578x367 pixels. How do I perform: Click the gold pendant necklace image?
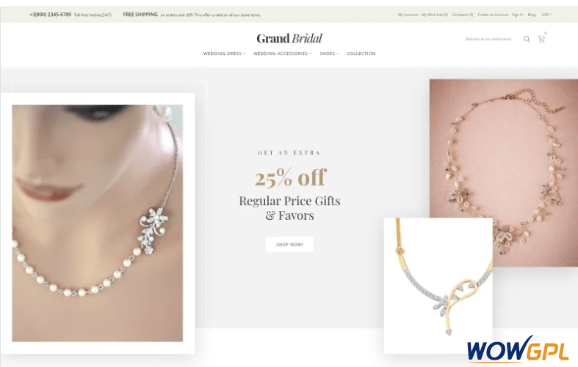coord(438,286)
